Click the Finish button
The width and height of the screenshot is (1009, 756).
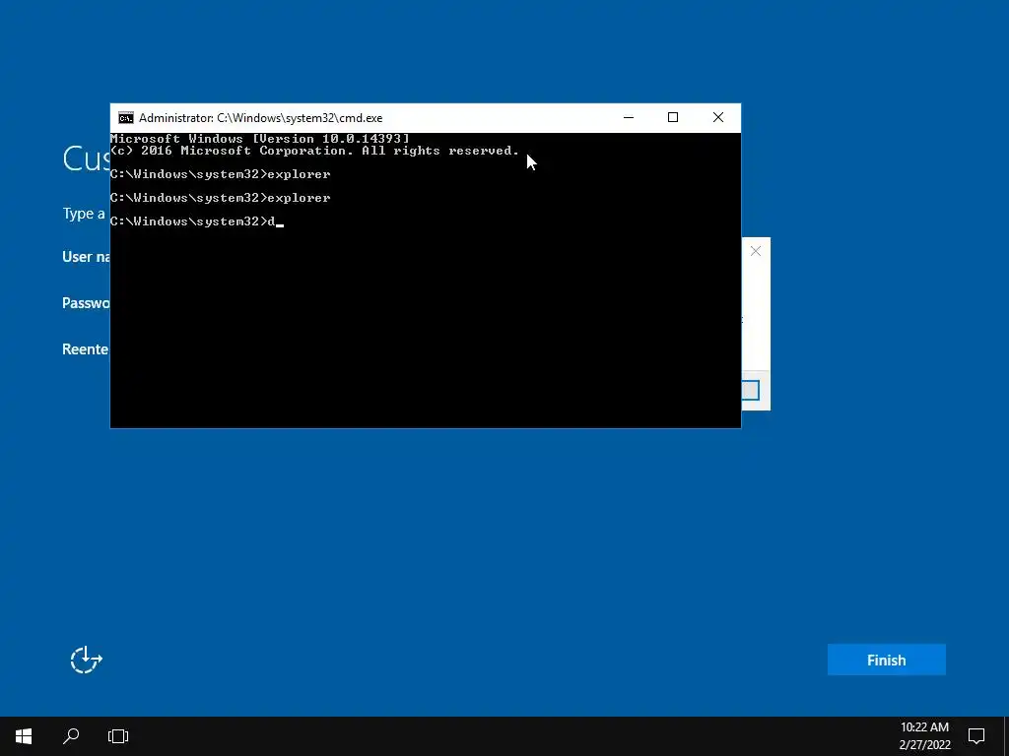[886, 660]
